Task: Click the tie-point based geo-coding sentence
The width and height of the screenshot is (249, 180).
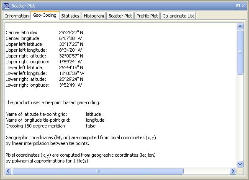Action: click(x=53, y=102)
